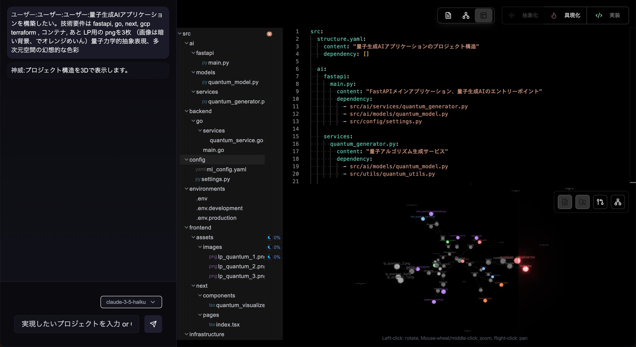Toggle the split layout view button
Screen dimensions: 636x347
[x=483, y=16]
